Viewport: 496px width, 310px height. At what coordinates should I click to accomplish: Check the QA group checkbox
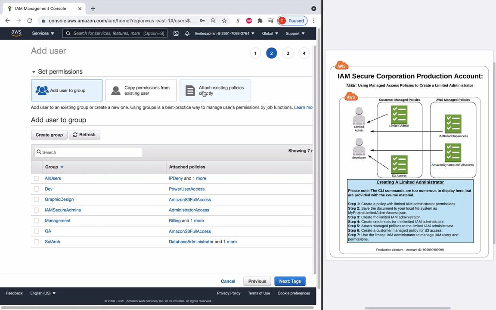(36, 231)
